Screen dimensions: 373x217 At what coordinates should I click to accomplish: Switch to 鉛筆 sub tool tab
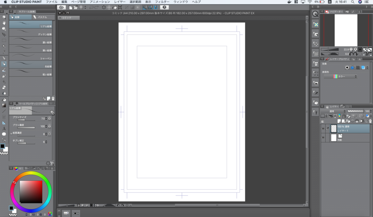click(x=20, y=17)
